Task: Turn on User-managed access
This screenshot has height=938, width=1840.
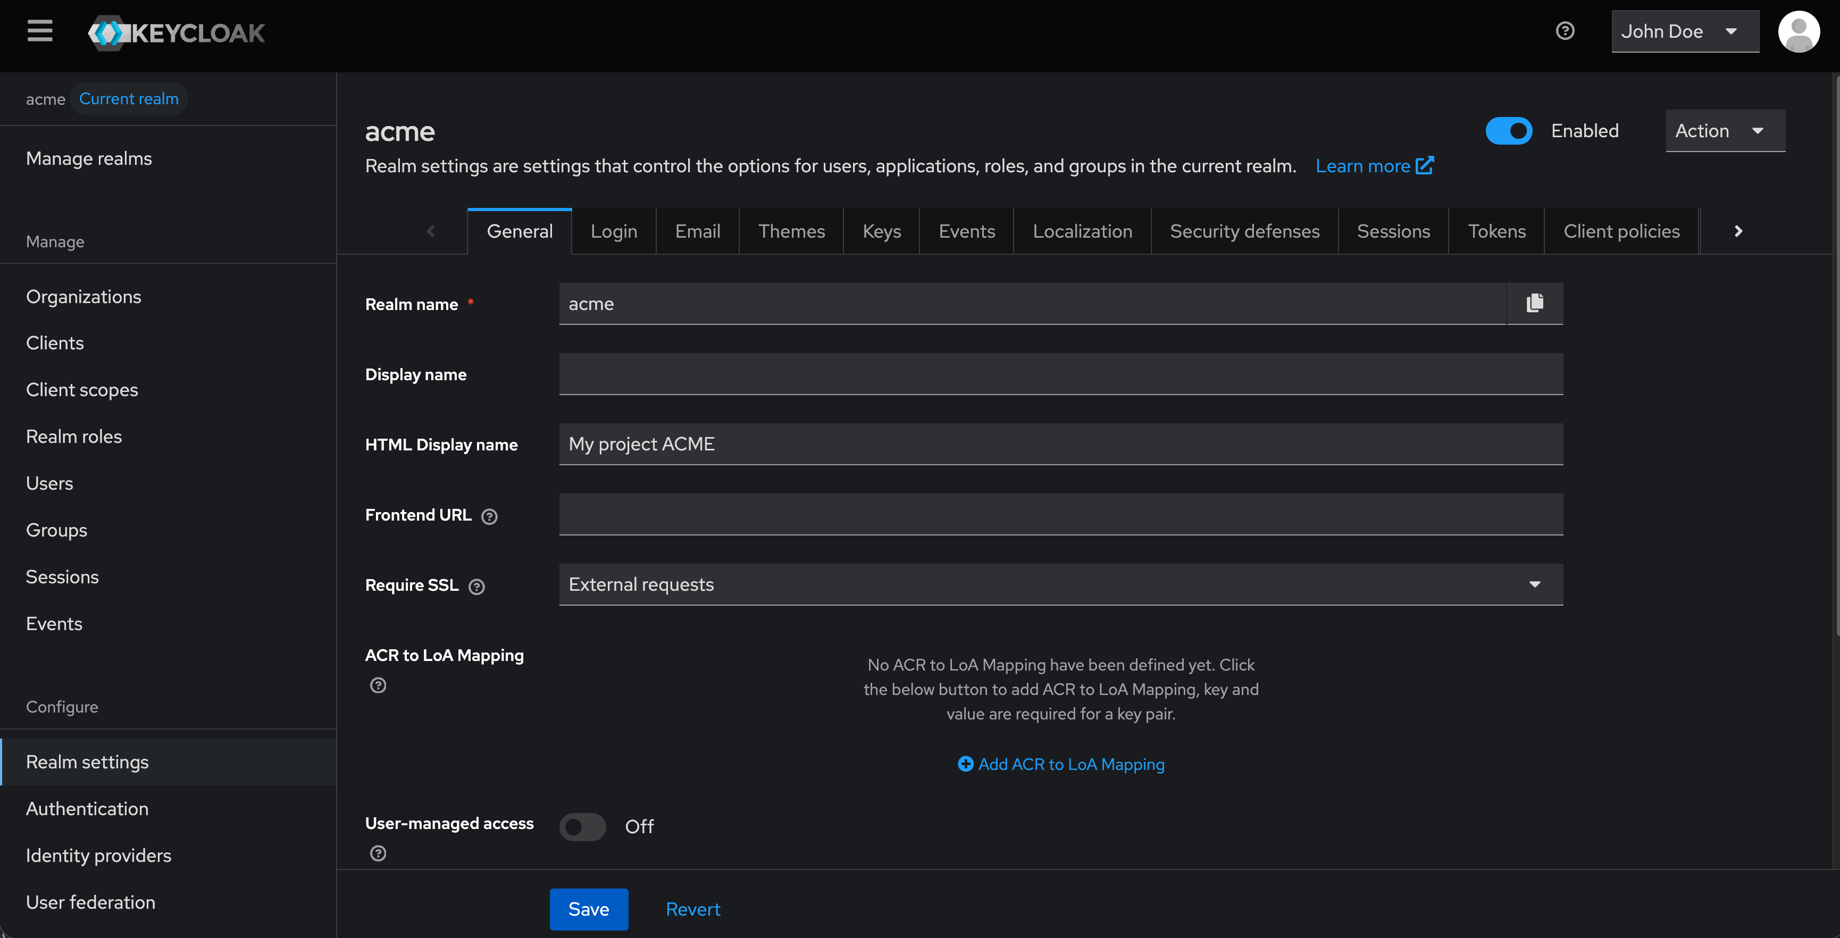Action: (x=582, y=826)
